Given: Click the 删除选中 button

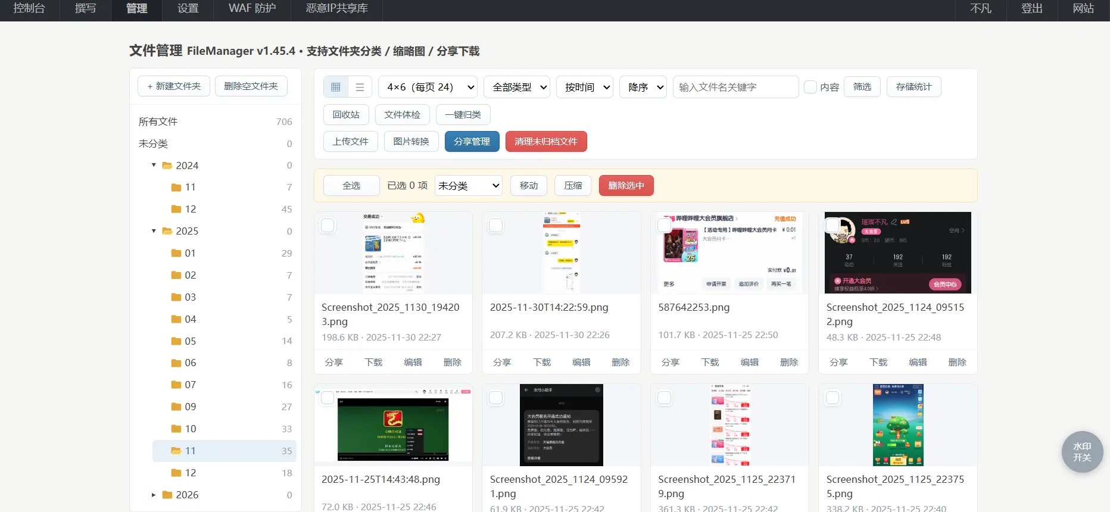Looking at the screenshot, I should (626, 186).
